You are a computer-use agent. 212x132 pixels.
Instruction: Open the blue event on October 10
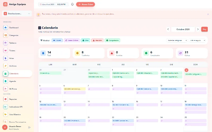click(x=171, y=89)
